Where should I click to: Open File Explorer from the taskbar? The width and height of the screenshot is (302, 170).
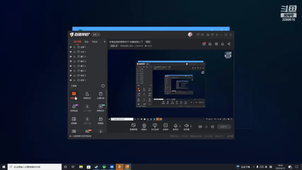point(81,167)
